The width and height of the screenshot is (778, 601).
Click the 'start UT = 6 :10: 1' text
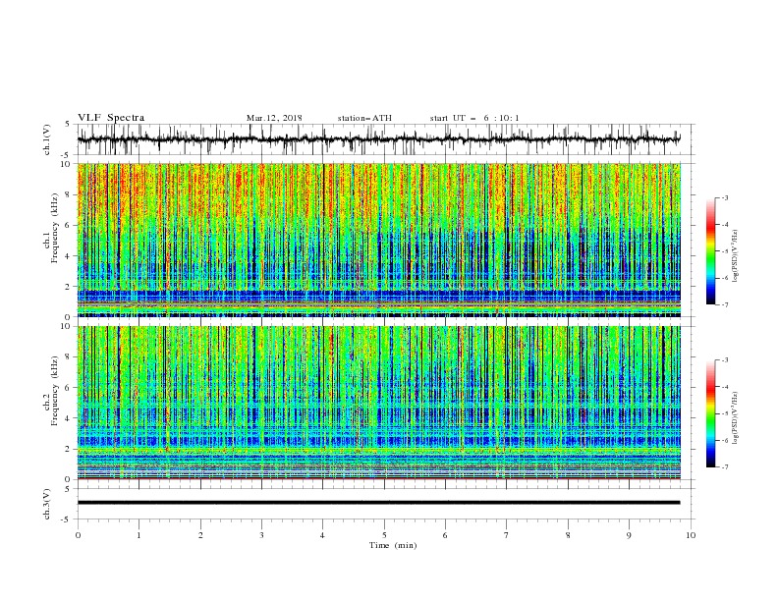coord(474,118)
